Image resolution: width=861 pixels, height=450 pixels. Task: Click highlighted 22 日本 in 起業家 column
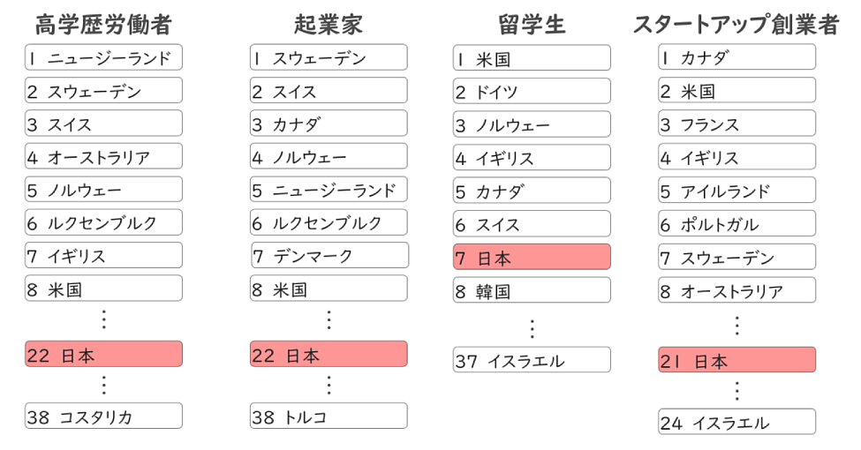point(329,355)
